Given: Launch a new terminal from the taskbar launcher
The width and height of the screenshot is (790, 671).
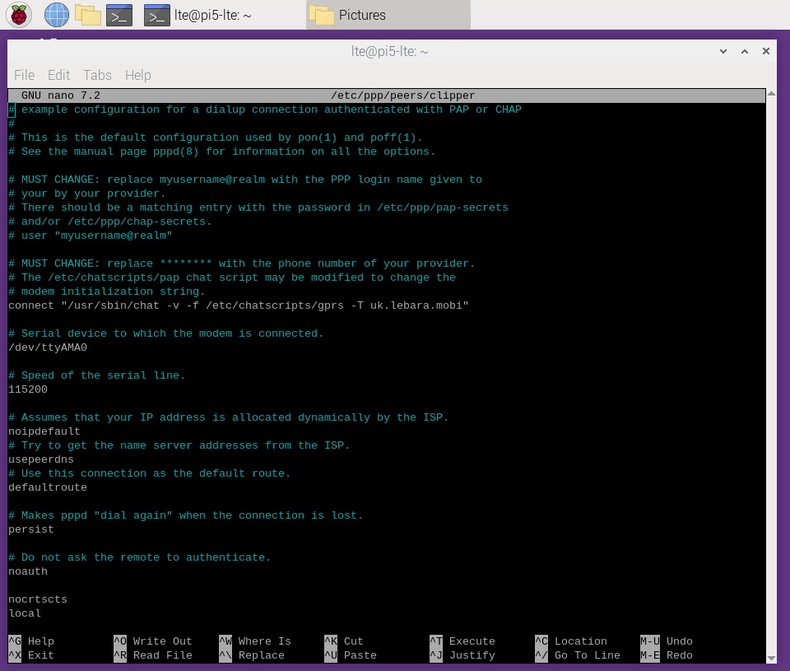Looking at the screenshot, I should [x=119, y=14].
